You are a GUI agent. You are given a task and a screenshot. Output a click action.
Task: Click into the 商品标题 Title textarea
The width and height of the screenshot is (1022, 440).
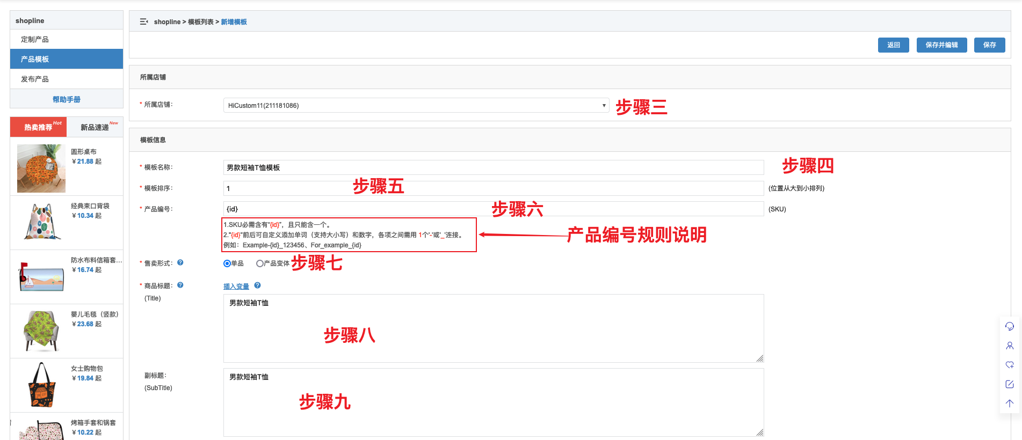[494, 328]
